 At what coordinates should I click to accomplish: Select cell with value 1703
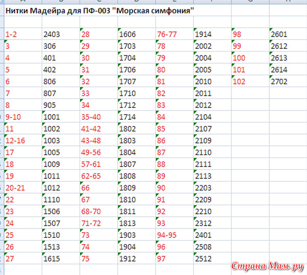point(137,46)
